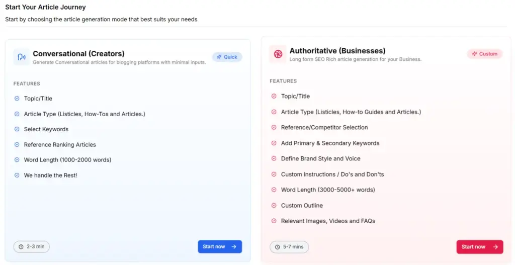Click Article Type (Listicles, How-Tos and Articles.) text

coord(84,114)
